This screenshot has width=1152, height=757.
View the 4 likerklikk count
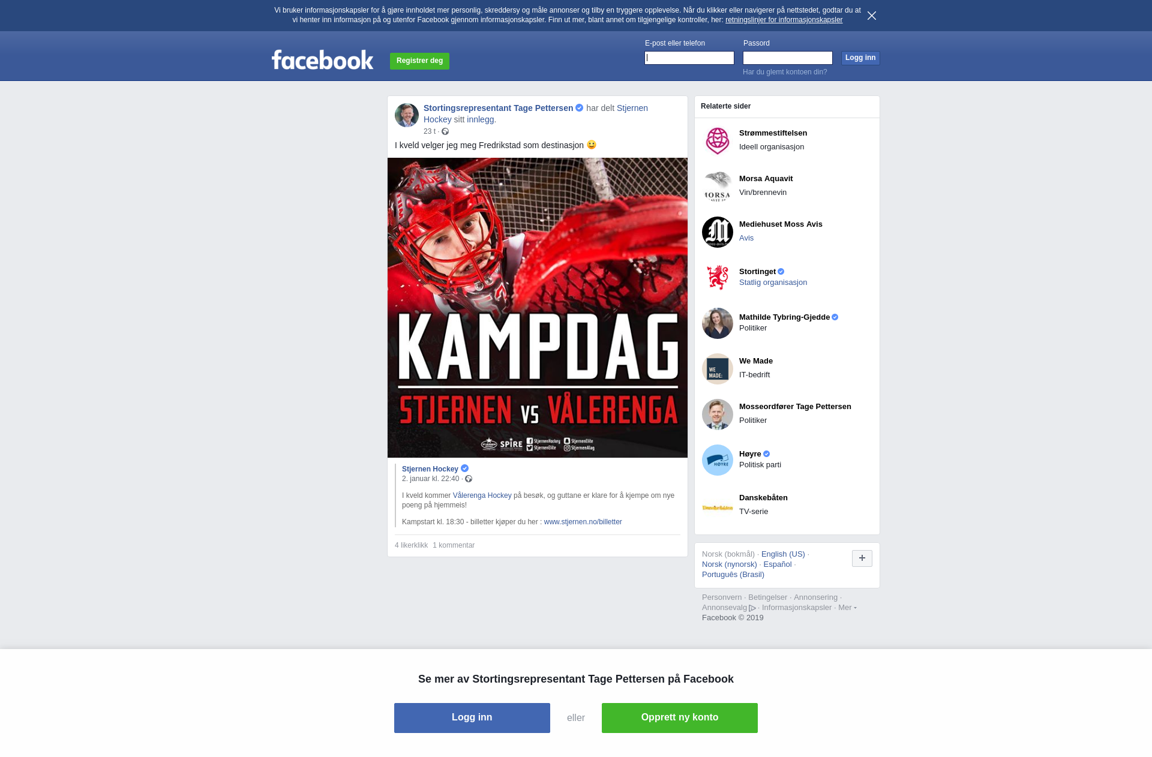[411, 545]
